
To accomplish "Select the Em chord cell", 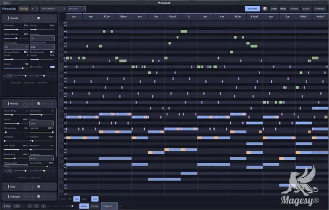I will coord(156,17).
